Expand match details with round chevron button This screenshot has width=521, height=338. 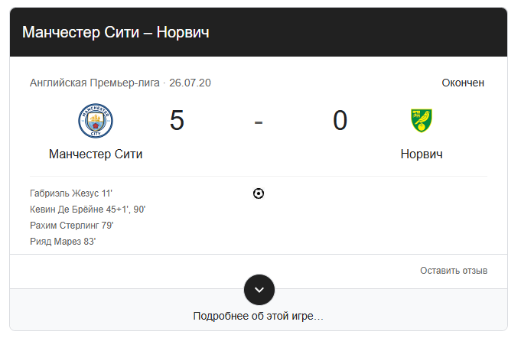tap(259, 290)
